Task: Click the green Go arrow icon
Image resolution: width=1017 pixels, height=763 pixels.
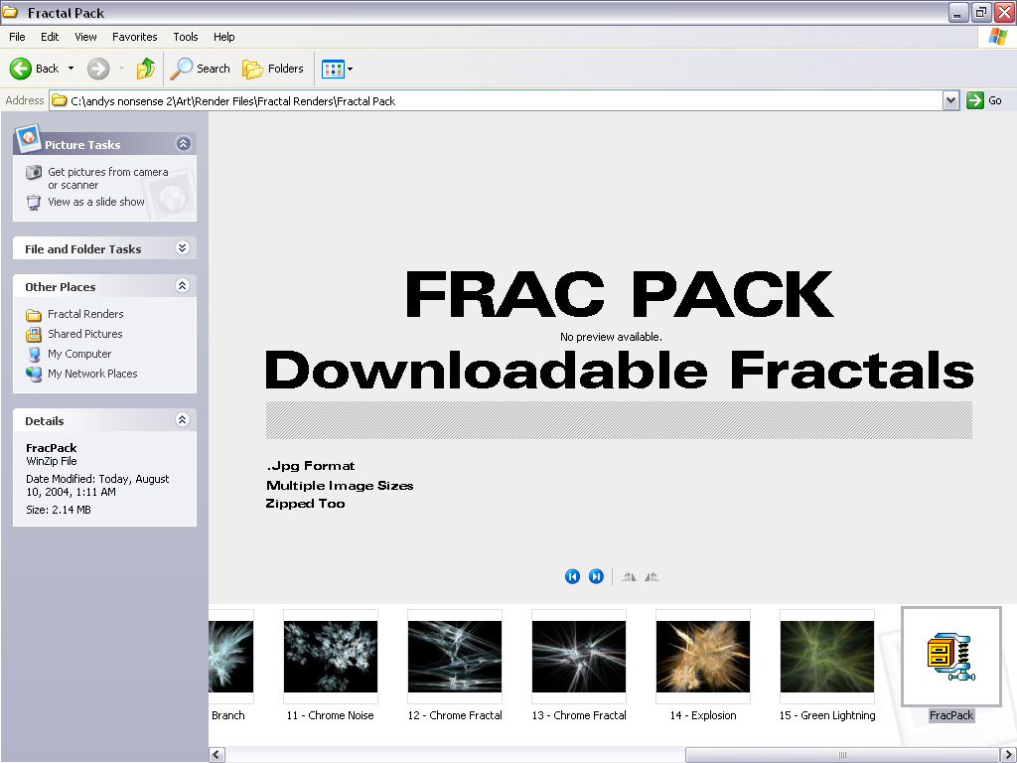Action: tap(975, 100)
